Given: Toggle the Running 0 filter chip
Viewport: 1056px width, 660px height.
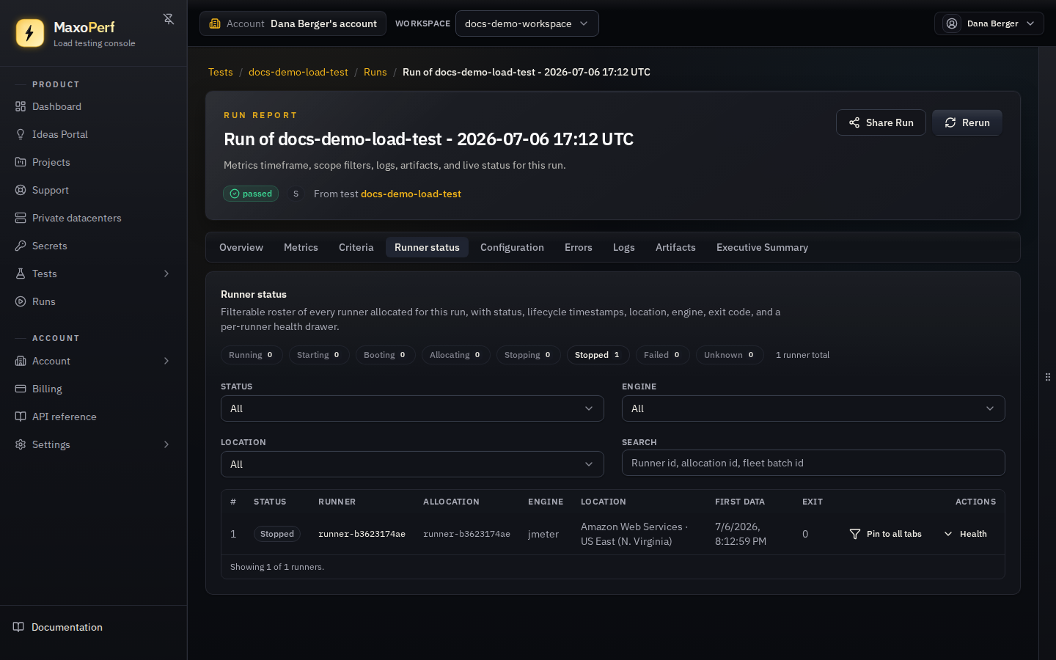Looking at the screenshot, I should 251,355.
